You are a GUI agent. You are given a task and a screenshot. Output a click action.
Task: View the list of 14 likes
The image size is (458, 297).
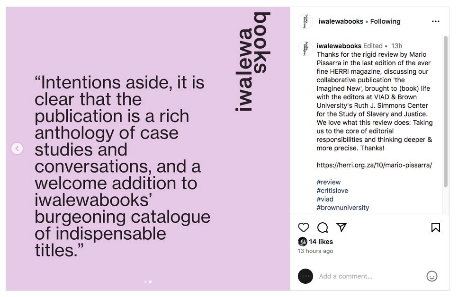[321, 242]
